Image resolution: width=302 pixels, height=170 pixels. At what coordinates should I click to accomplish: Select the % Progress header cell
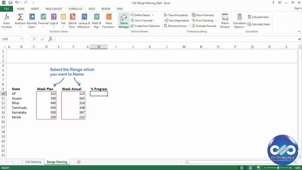(x=99, y=89)
